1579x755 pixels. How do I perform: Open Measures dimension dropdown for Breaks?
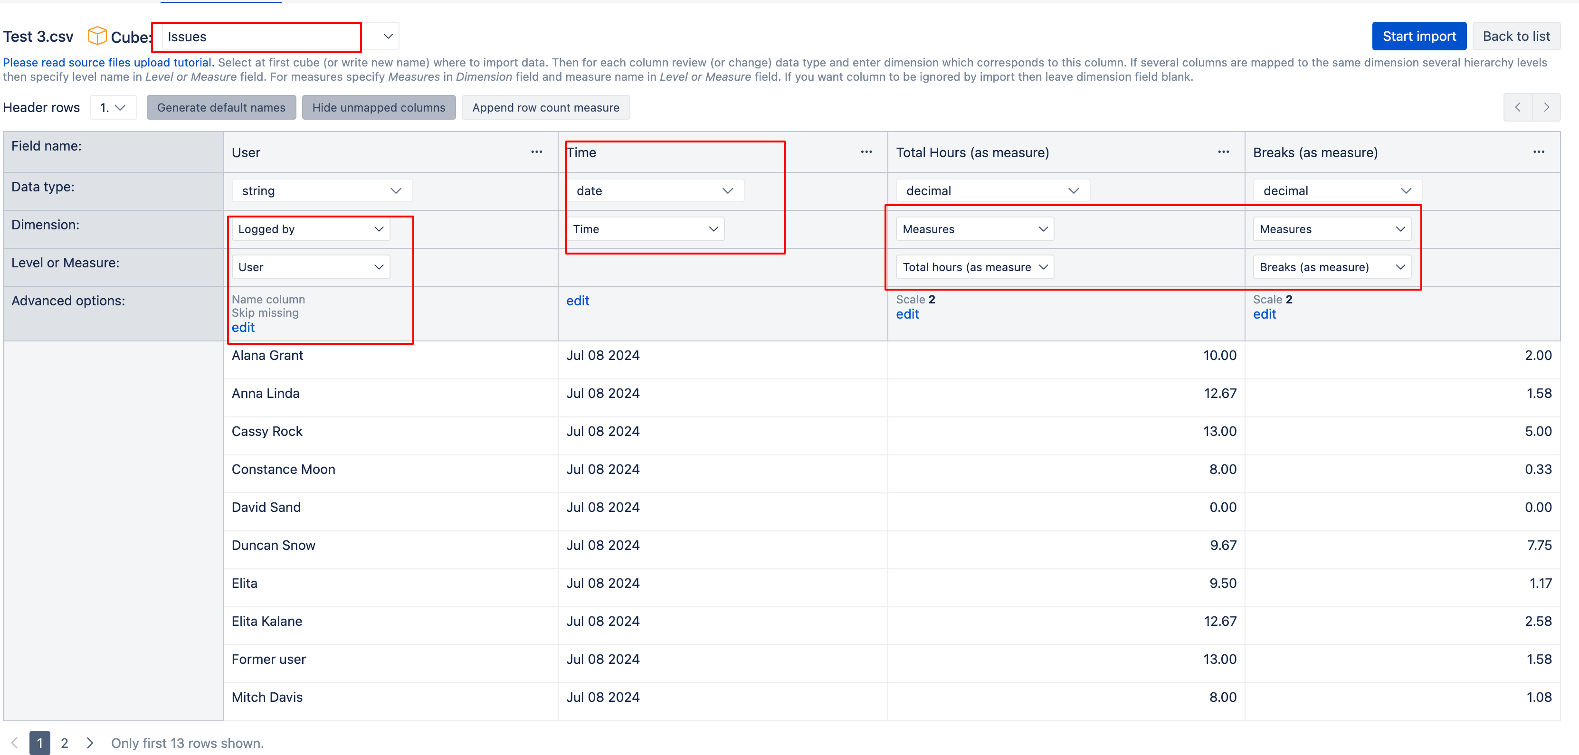point(1332,228)
